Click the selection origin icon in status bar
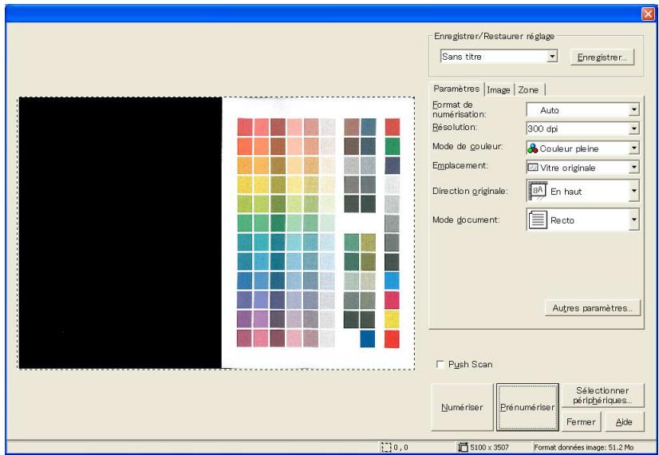 coord(386,448)
